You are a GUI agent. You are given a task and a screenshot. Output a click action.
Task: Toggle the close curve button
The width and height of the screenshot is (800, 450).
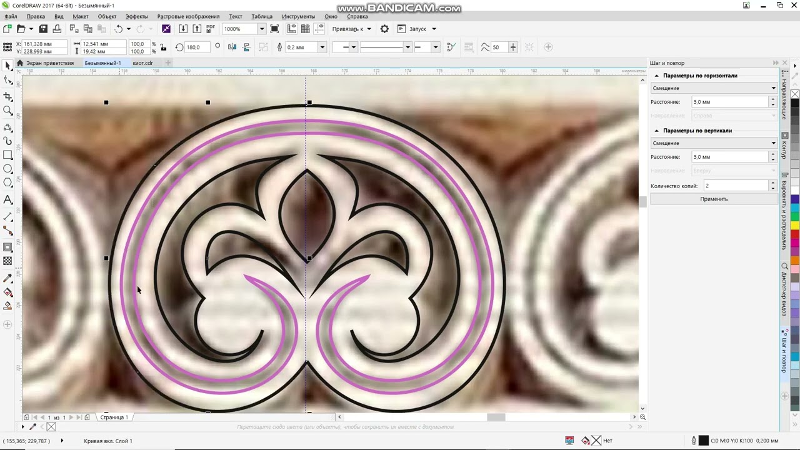coord(451,47)
